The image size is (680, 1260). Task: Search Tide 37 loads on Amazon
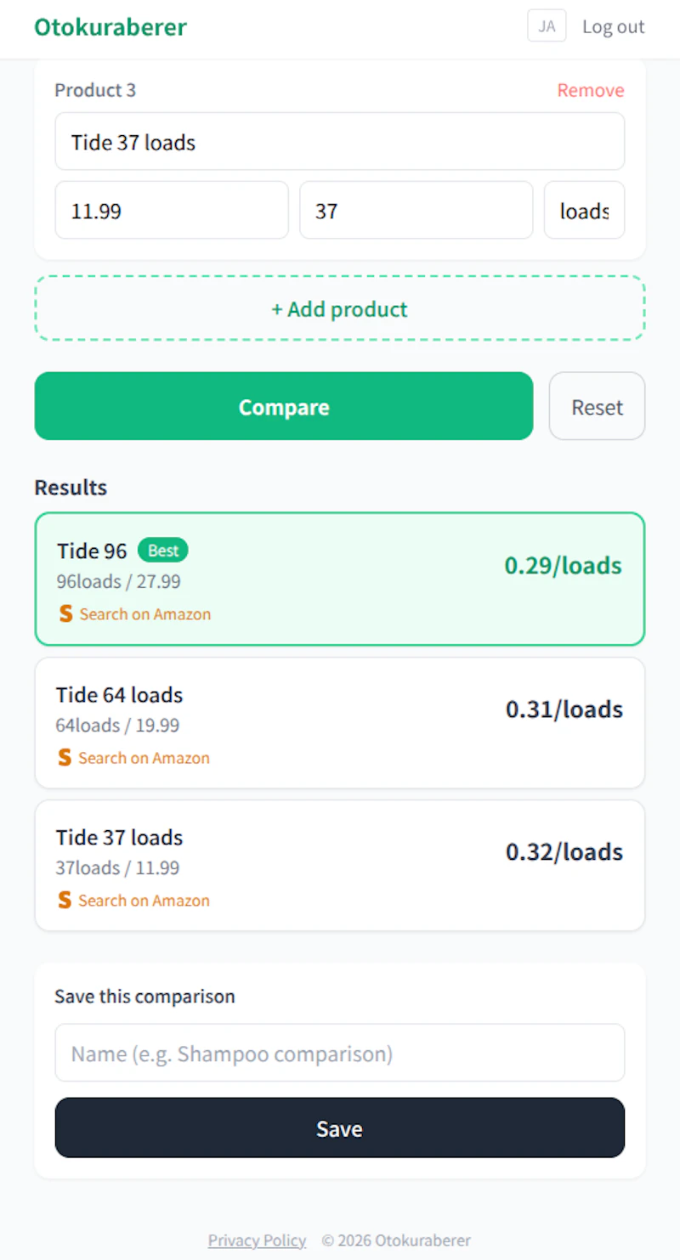tap(144, 900)
